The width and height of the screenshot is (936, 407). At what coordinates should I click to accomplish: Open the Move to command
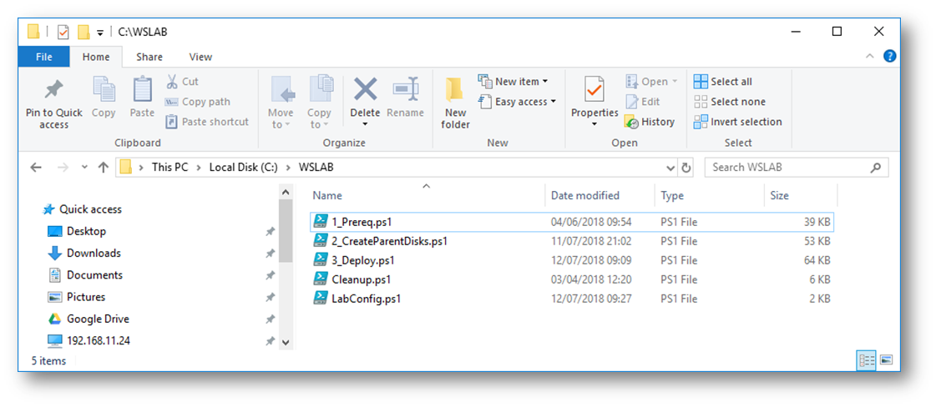coord(280,101)
